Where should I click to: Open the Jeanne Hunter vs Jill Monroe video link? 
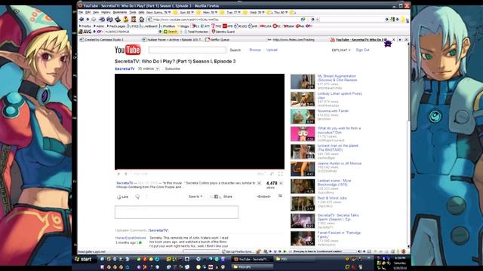click(x=339, y=163)
